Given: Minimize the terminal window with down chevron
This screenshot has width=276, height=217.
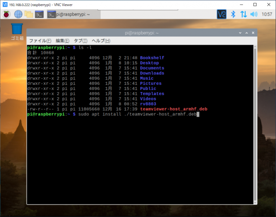Looking at the screenshot, I should (x=240, y=33).
